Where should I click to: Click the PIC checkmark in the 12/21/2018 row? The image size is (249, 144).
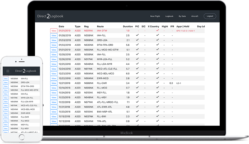point(137,83)
